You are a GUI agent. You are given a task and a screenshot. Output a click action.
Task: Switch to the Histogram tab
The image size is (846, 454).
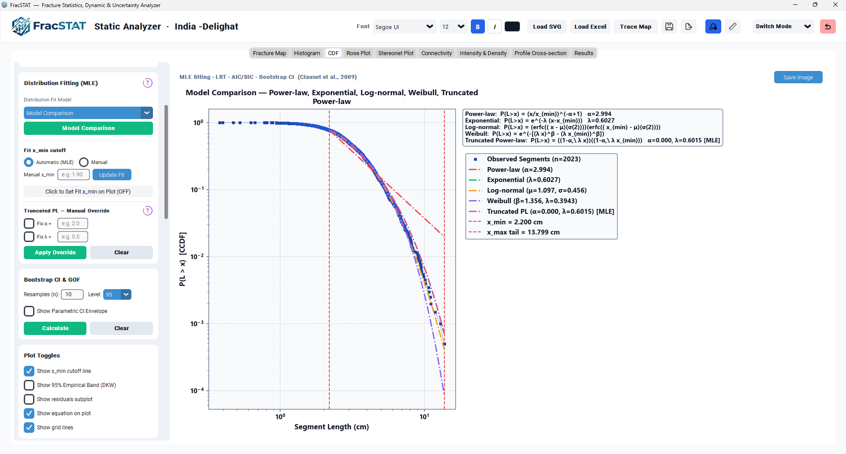click(307, 53)
